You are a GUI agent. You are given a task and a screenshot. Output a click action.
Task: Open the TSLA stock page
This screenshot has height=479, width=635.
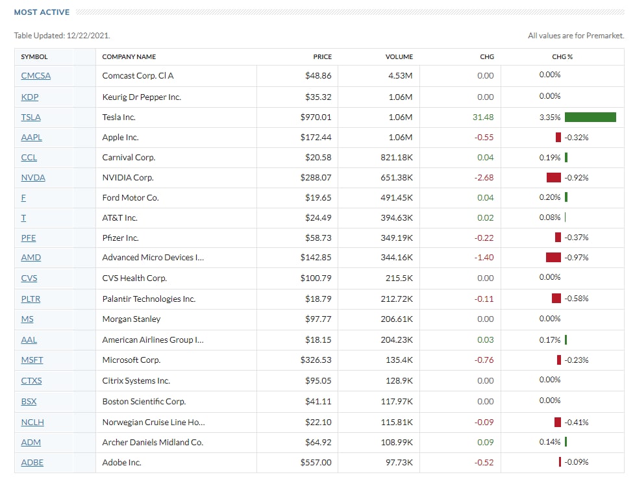pos(31,117)
